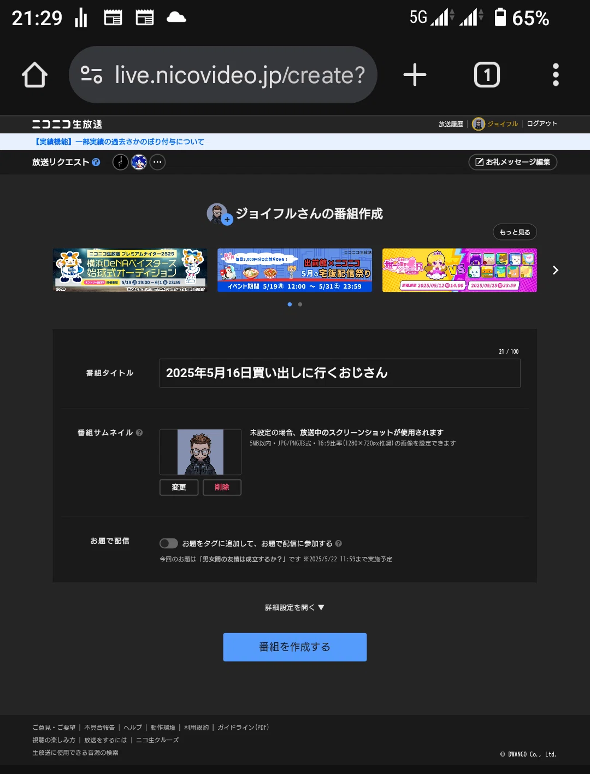Open 実績機能 announcement banner link

[119, 142]
